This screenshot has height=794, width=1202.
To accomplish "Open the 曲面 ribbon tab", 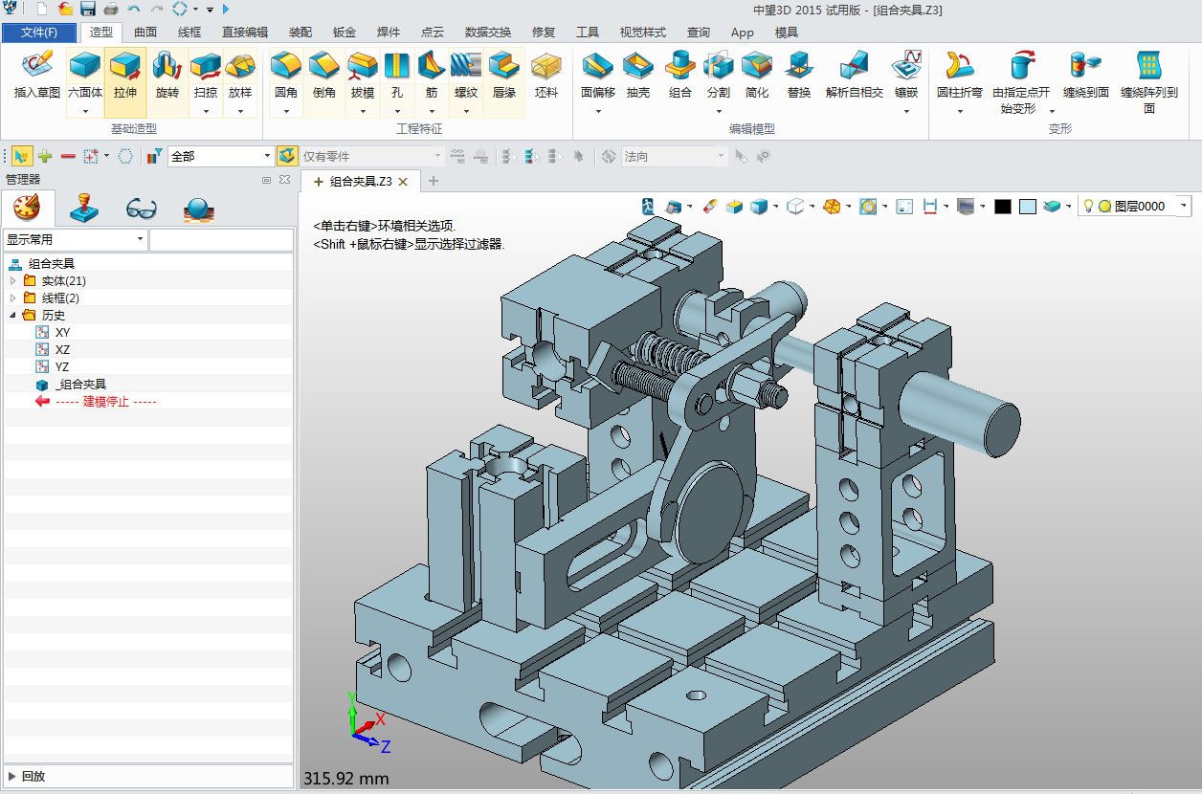I will [x=145, y=33].
